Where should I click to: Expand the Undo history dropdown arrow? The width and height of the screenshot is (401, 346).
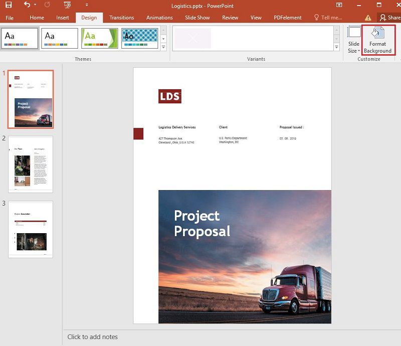(35, 5)
